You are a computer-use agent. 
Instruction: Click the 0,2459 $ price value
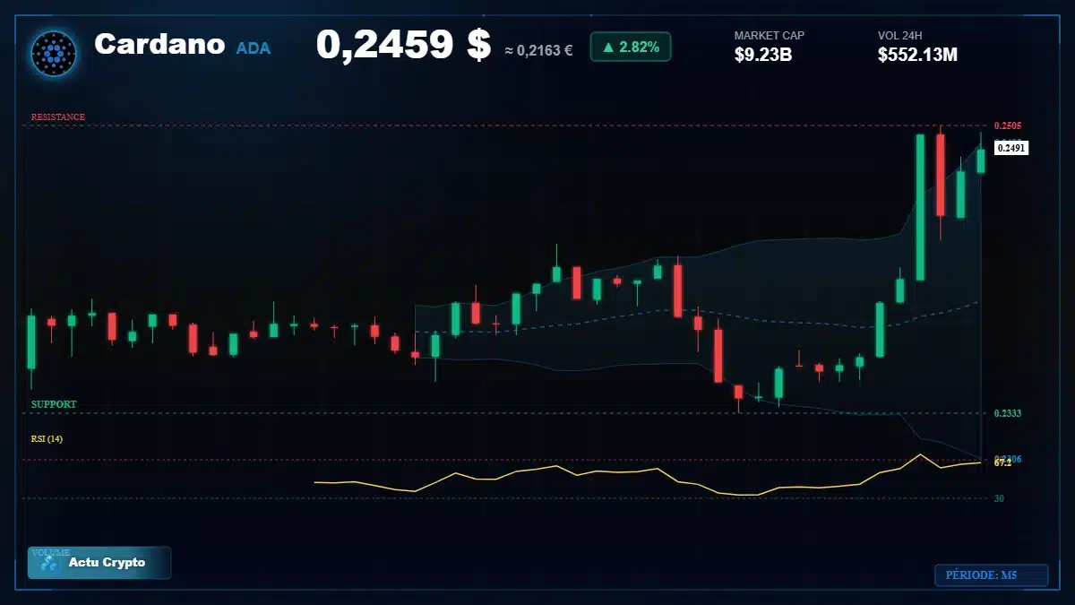(403, 45)
